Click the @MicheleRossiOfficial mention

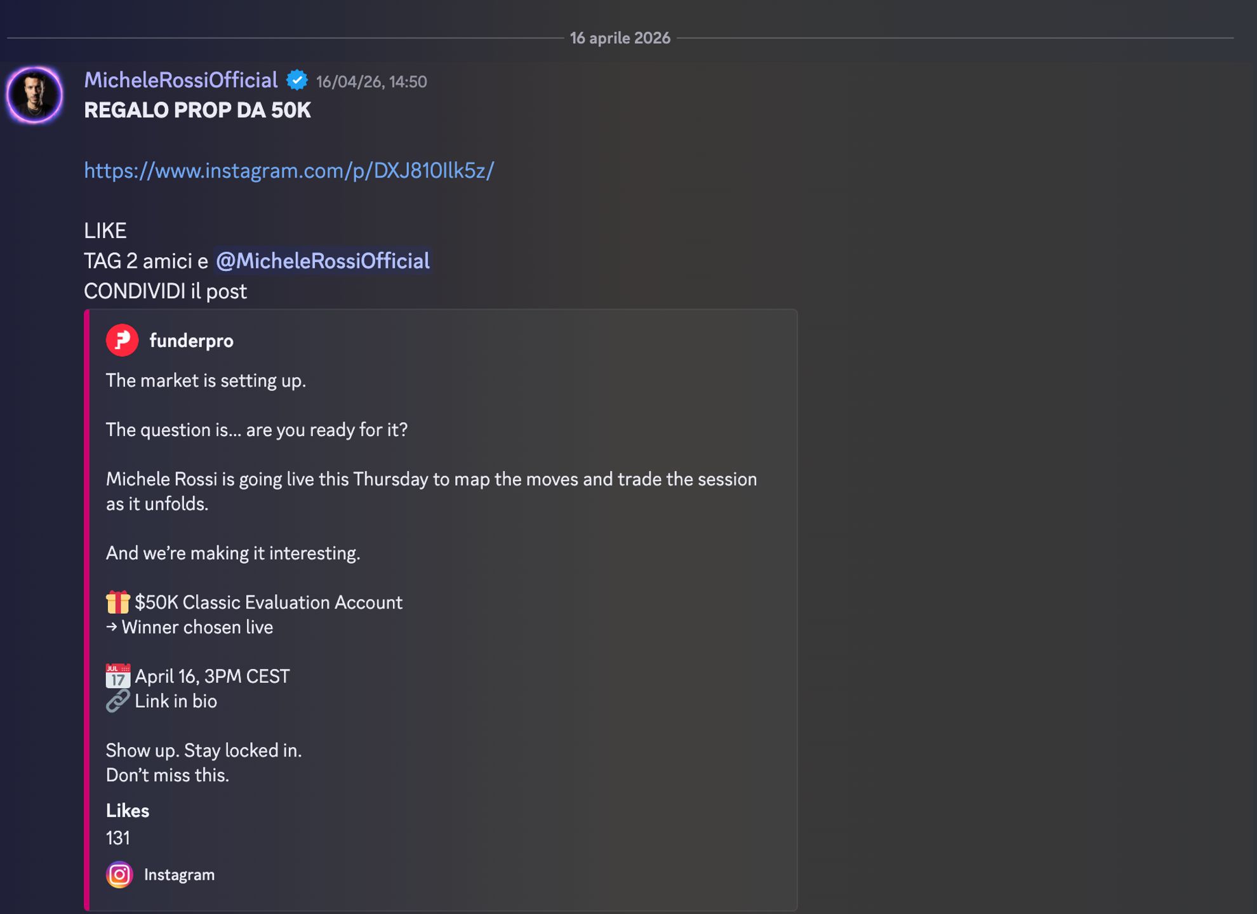[323, 261]
